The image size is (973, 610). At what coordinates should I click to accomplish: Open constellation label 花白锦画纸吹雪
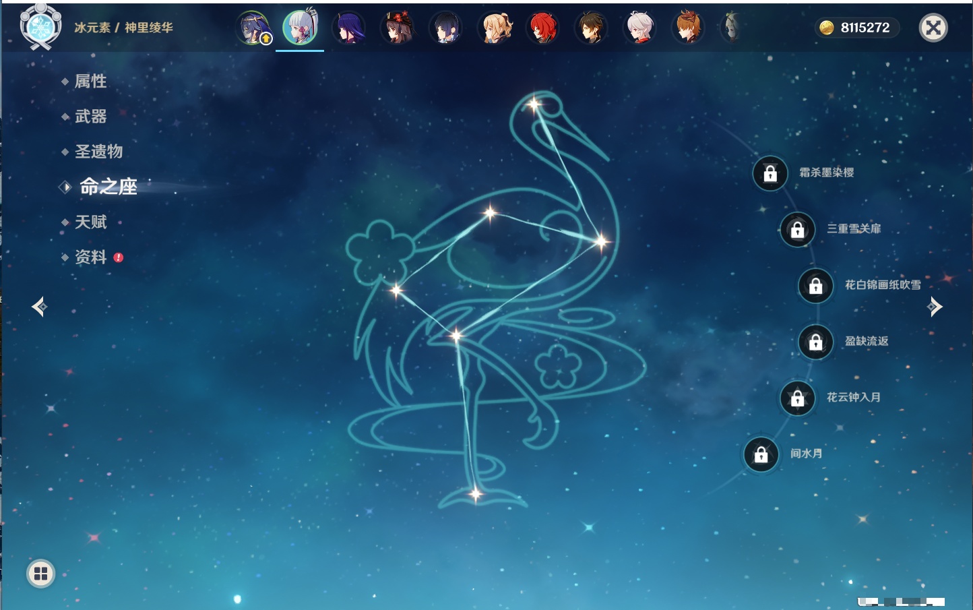(883, 284)
